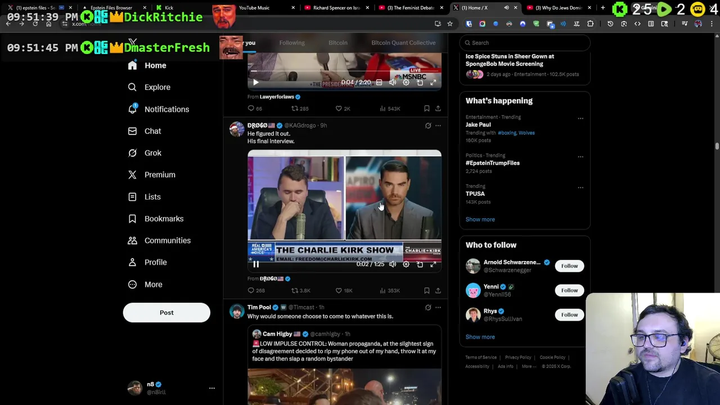
Task: Open Explore from the sidebar
Action: (149, 87)
